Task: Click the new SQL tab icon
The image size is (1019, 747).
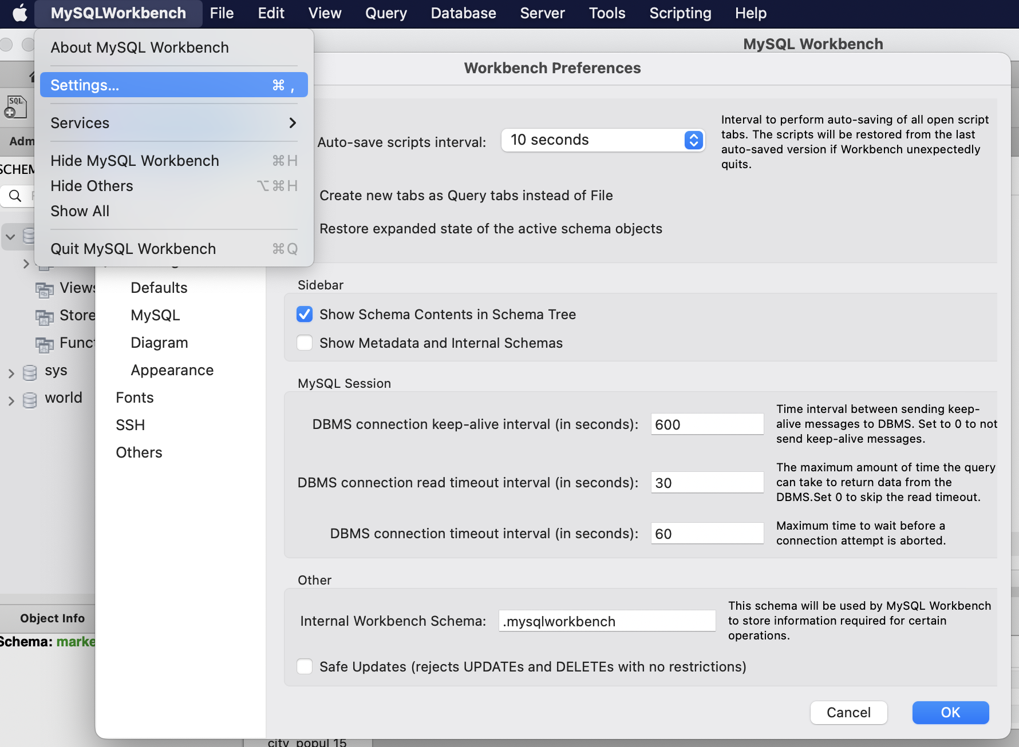Action: pyautogui.click(x=15, y=107)
